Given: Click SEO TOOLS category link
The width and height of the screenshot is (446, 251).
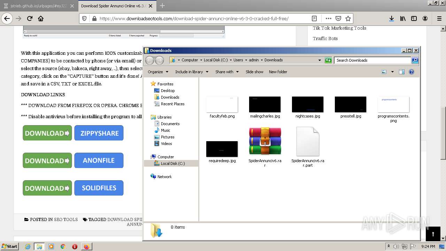Looking at the screenshot, I should click(66, 220).
